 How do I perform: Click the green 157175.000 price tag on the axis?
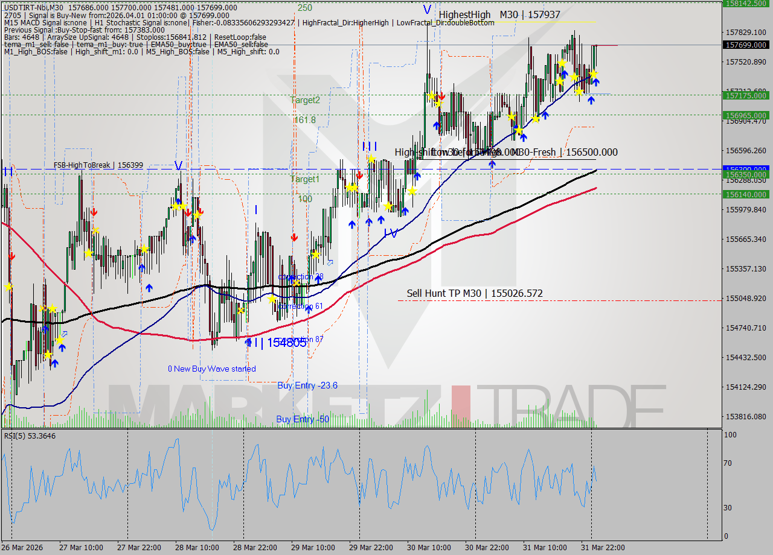tap(747, 96)
